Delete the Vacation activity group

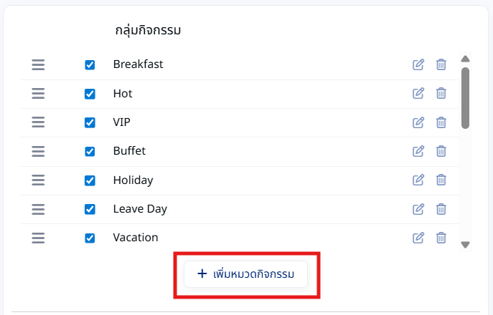click(441, 238)
